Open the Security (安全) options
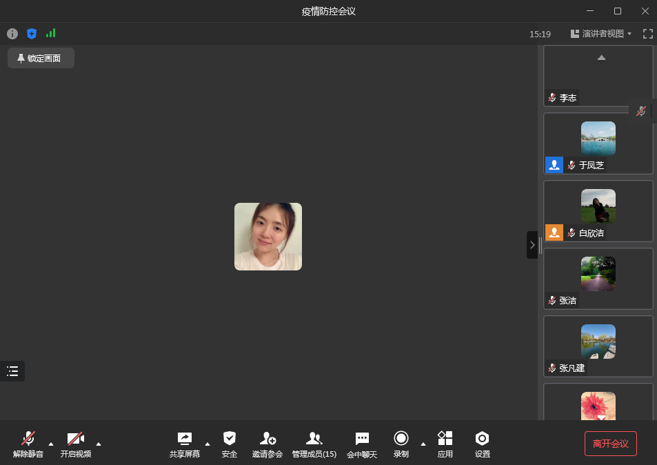 230,444
